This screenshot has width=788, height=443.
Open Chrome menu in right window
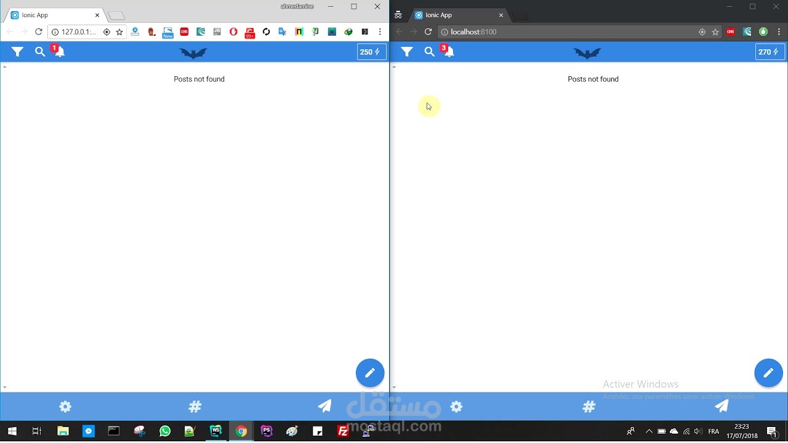(779, 32)
